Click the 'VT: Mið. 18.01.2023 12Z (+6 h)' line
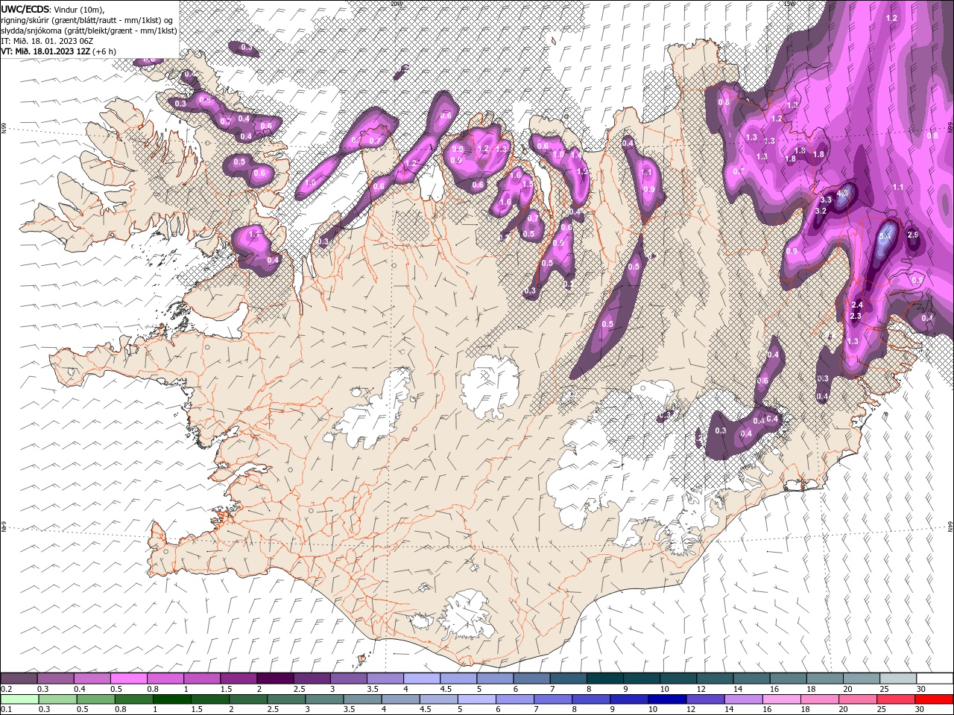This screenshot has width=954, height=715. [x=59, y=51]
